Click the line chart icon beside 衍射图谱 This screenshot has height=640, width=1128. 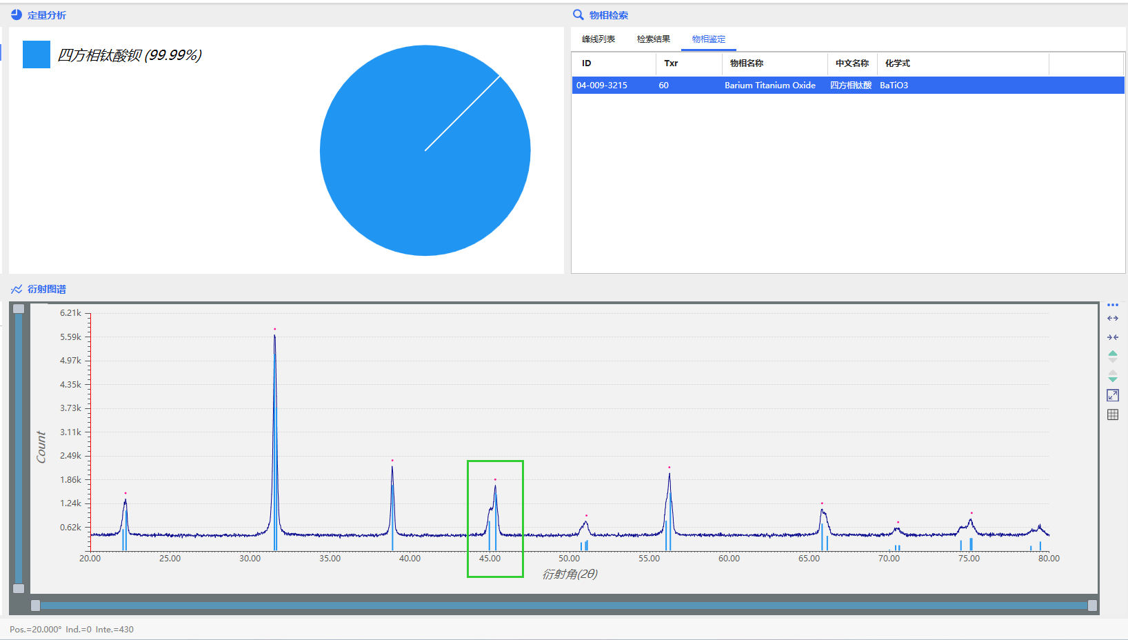tap(17, 289)
